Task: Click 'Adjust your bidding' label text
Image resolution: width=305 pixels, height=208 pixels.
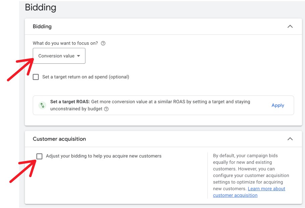Action: coord(104,156)
